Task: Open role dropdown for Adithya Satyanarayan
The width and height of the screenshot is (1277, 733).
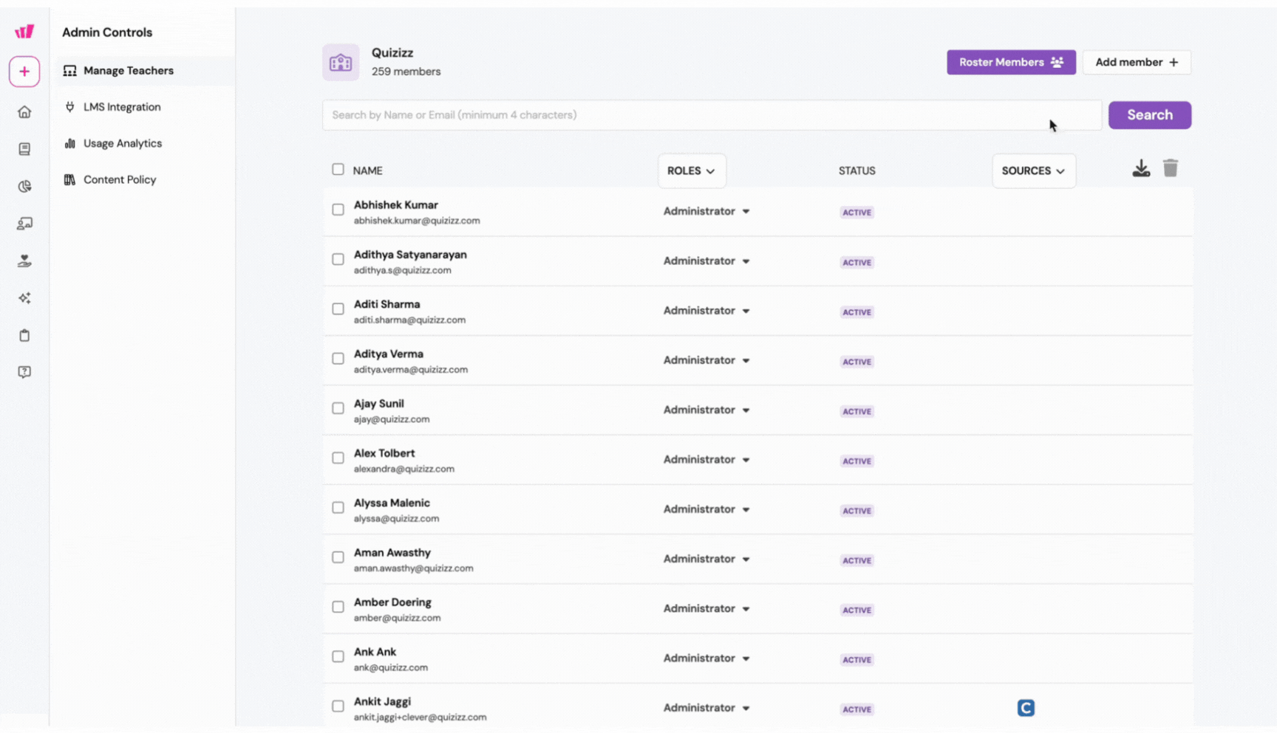Action: click(x=706, y=261)
